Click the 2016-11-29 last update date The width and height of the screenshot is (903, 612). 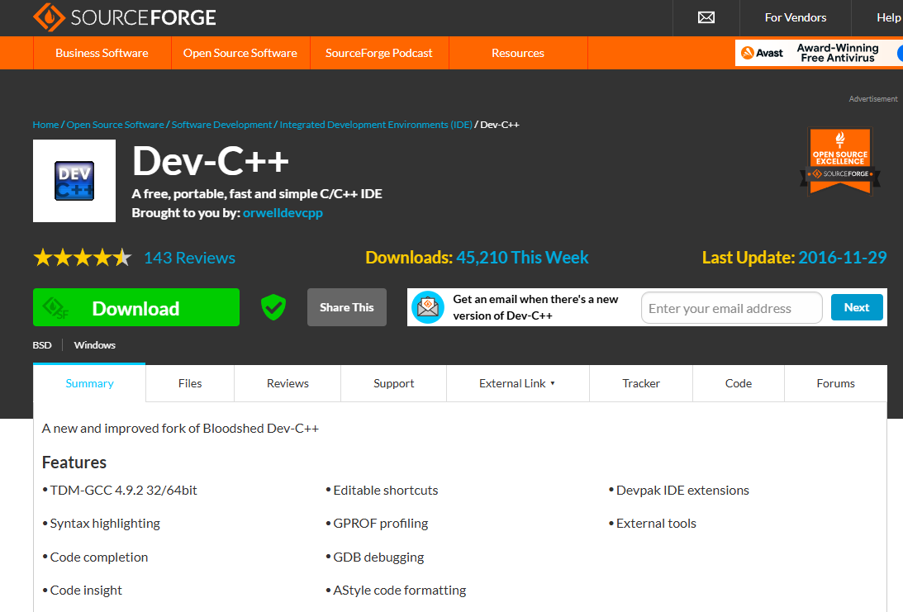(x=843, y=258)
